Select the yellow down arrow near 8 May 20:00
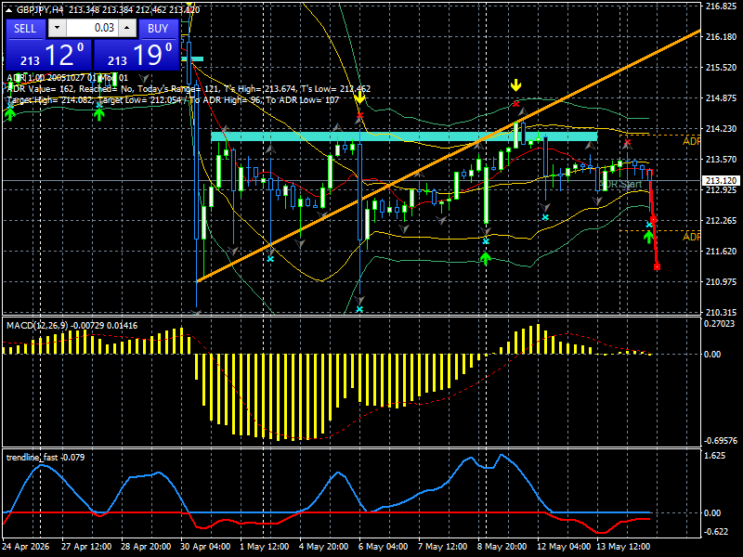The image size is (743, 557). (516, 85)
